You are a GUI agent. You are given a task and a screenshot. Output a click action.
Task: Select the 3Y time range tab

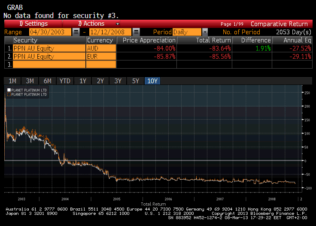pyautogui.click(x=118, y=81)
